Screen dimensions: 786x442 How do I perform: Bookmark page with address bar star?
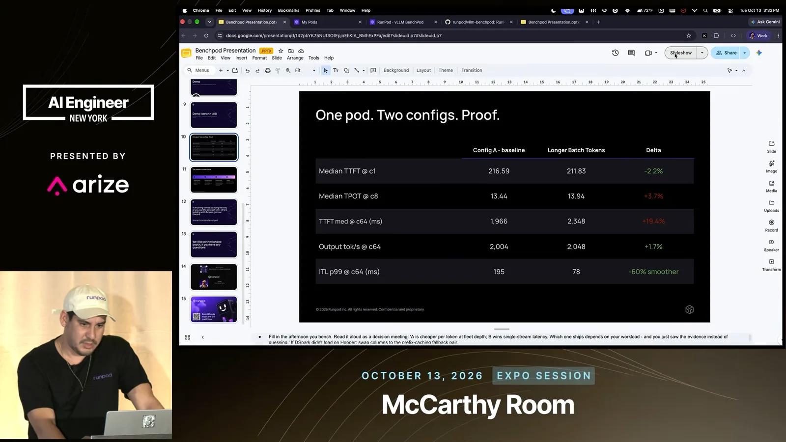coord(689,35)
